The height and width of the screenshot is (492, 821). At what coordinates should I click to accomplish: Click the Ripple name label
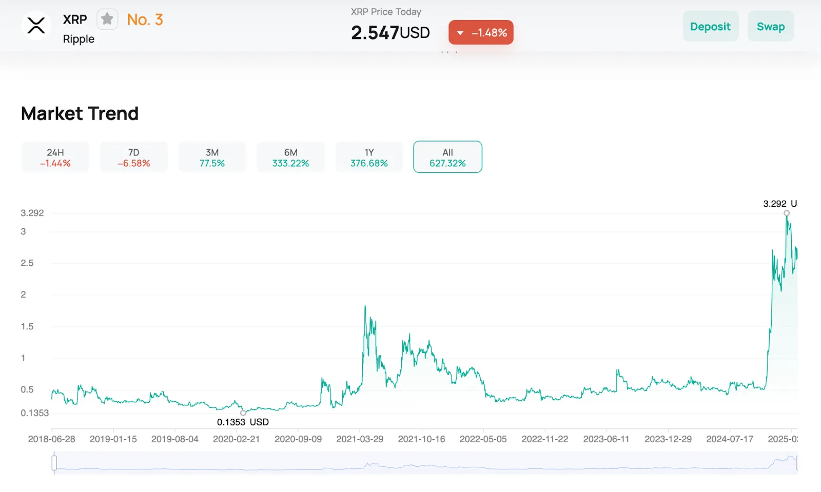79,39
